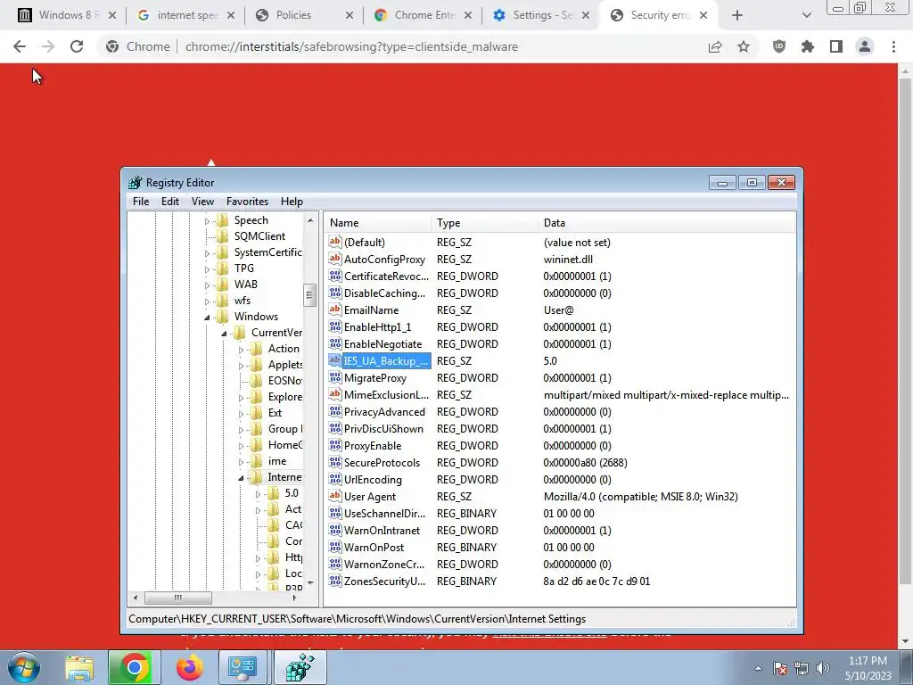The width and height of the screenshot is (913, 685).
Task: Select the WarnOnPost binary value
Action: pos(374,548)
